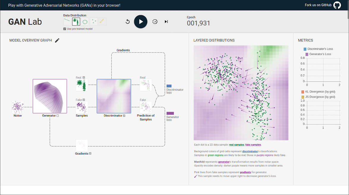Click the Noise thumbnail in the graph

[x=18, y=107]
